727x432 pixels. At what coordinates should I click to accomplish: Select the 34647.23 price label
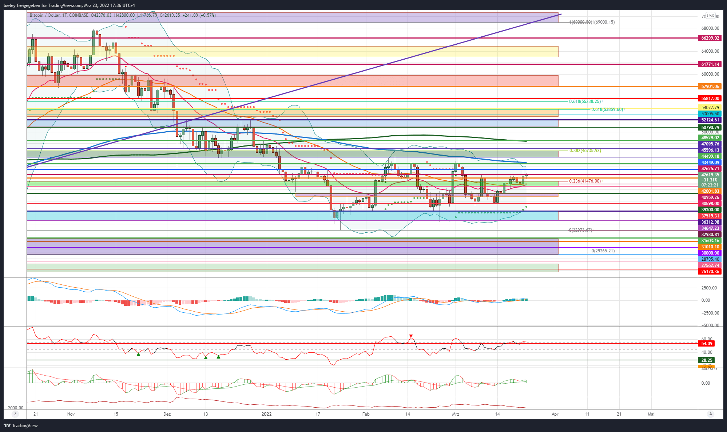[x=710, y=228]
